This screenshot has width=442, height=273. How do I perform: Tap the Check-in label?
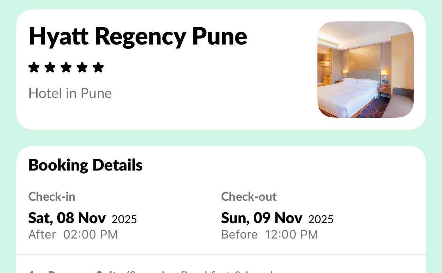click(x=52, y=197)
